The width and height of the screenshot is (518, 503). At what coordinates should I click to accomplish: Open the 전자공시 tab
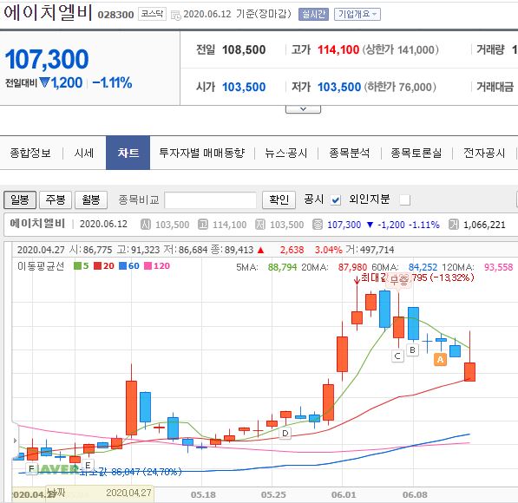[x=484, y=153]
